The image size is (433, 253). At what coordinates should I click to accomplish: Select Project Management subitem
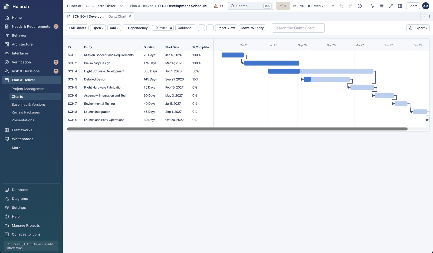(35, 89)
